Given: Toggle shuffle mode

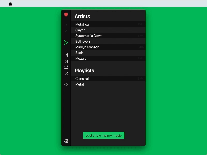Looking at the screenshot, I should [x=66, y=74].
